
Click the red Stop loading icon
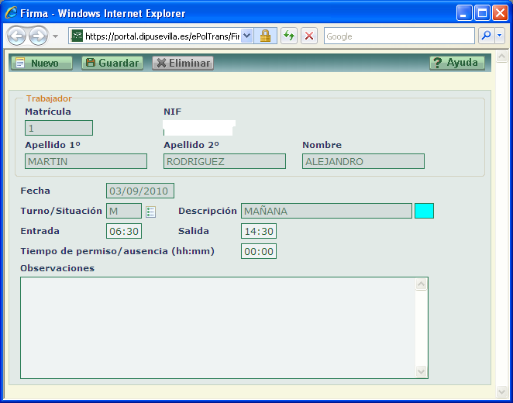tap(308, 36)
